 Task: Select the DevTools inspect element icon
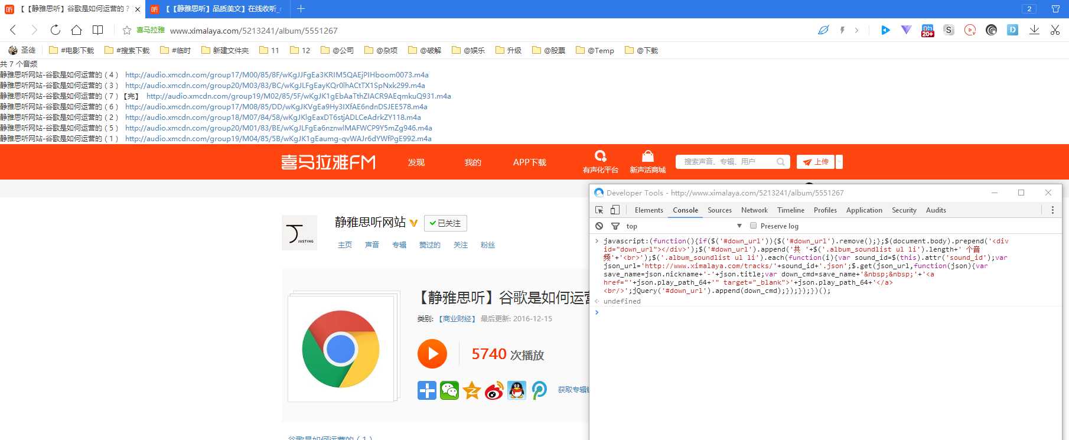(599, 210)
